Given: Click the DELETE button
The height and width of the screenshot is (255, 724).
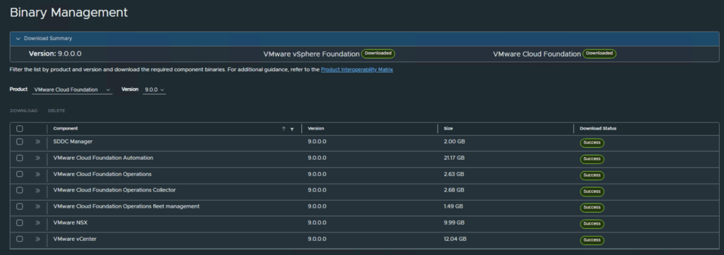Looking at the screenshot, I should 57,111.
